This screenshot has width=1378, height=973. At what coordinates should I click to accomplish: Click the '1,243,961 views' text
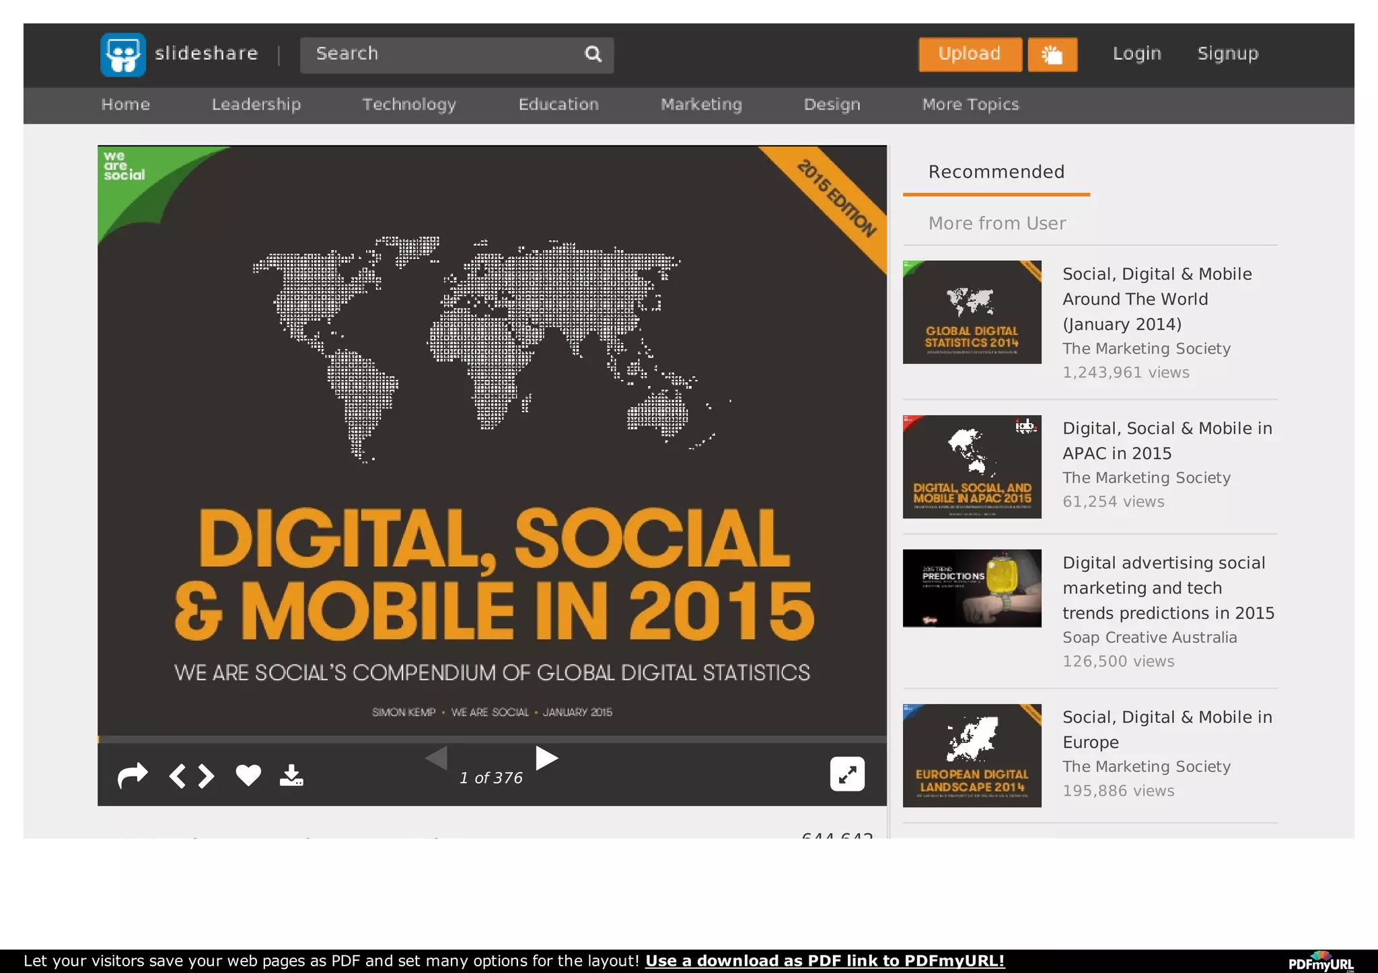tap(1126, 373)
